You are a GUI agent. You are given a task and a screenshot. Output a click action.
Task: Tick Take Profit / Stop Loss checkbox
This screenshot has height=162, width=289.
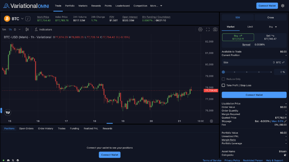pyautogui.click(x=223, y=85)
